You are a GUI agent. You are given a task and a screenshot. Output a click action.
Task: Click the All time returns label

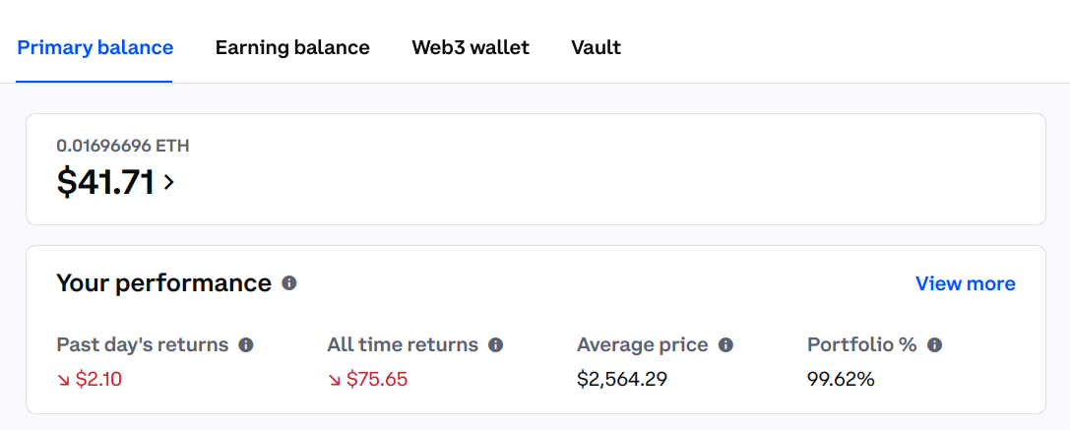point(403,345)
